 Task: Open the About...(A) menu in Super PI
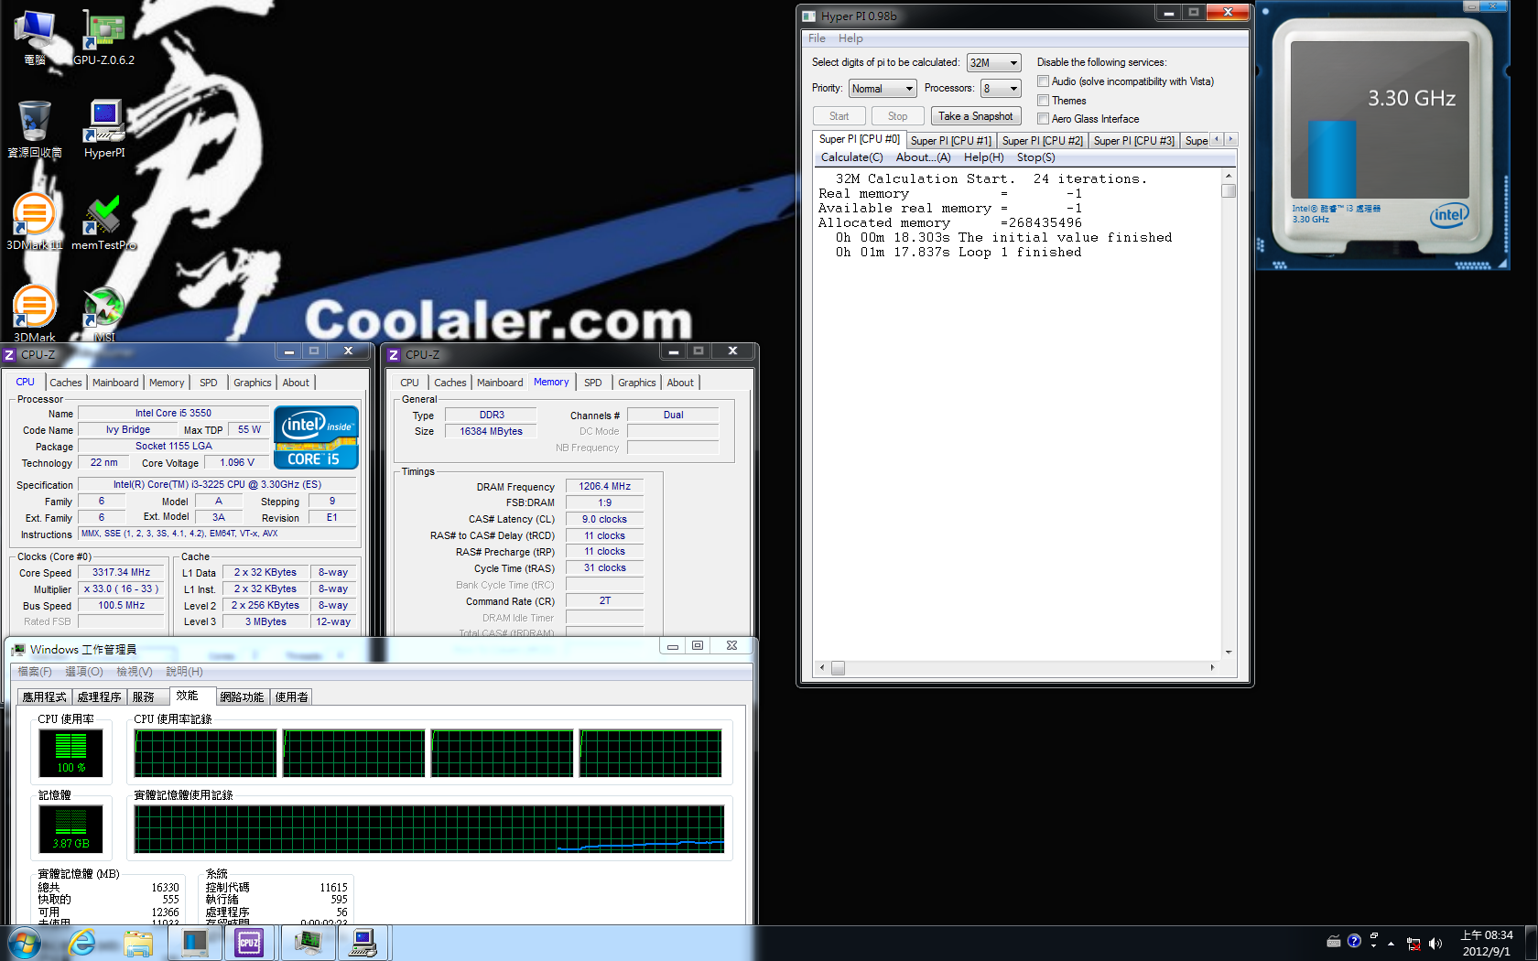(x=923, y=157)
